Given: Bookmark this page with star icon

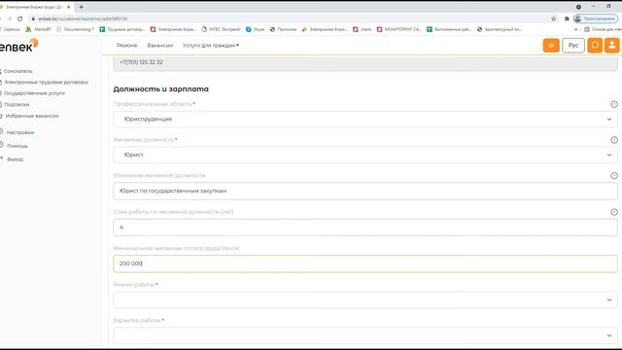Looking at the screenshot, I should point(553,18).
